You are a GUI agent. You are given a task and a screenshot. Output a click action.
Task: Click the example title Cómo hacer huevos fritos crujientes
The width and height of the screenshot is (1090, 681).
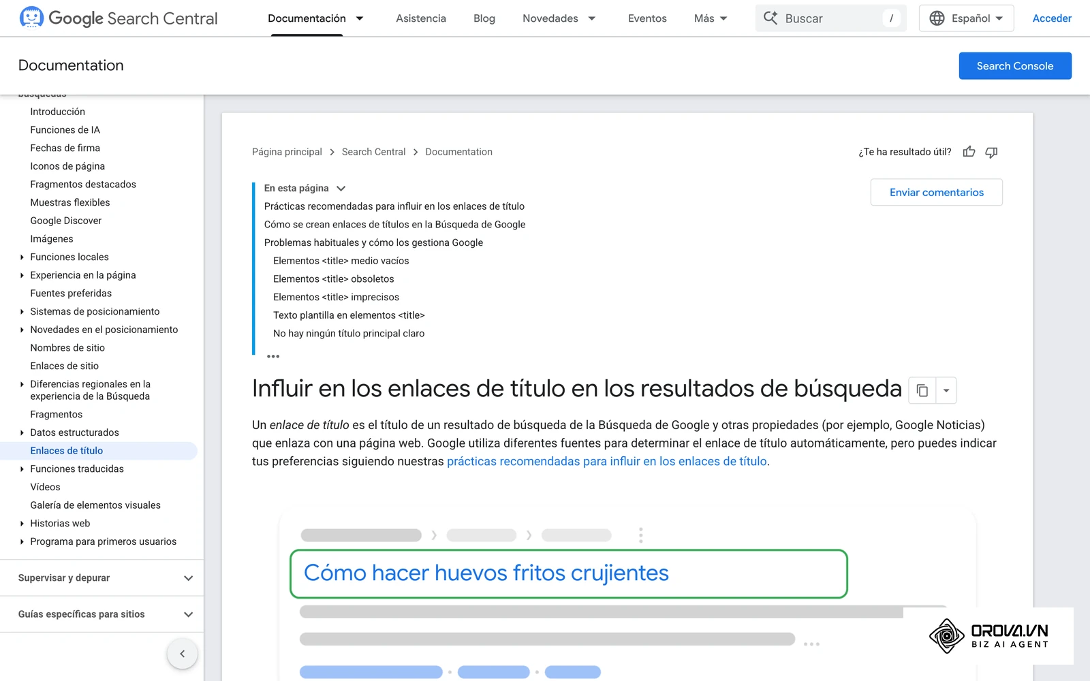[486, 573]
